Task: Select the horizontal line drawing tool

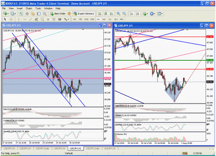Action: point(25,19)
